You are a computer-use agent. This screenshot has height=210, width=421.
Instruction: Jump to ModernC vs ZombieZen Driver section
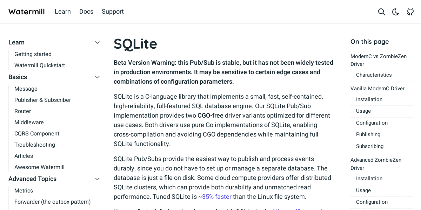(378, 60)
